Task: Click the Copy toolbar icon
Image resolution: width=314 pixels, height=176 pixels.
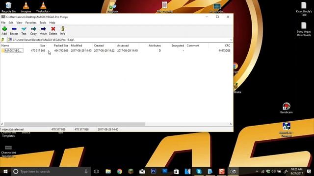Action: pos(33,31)
